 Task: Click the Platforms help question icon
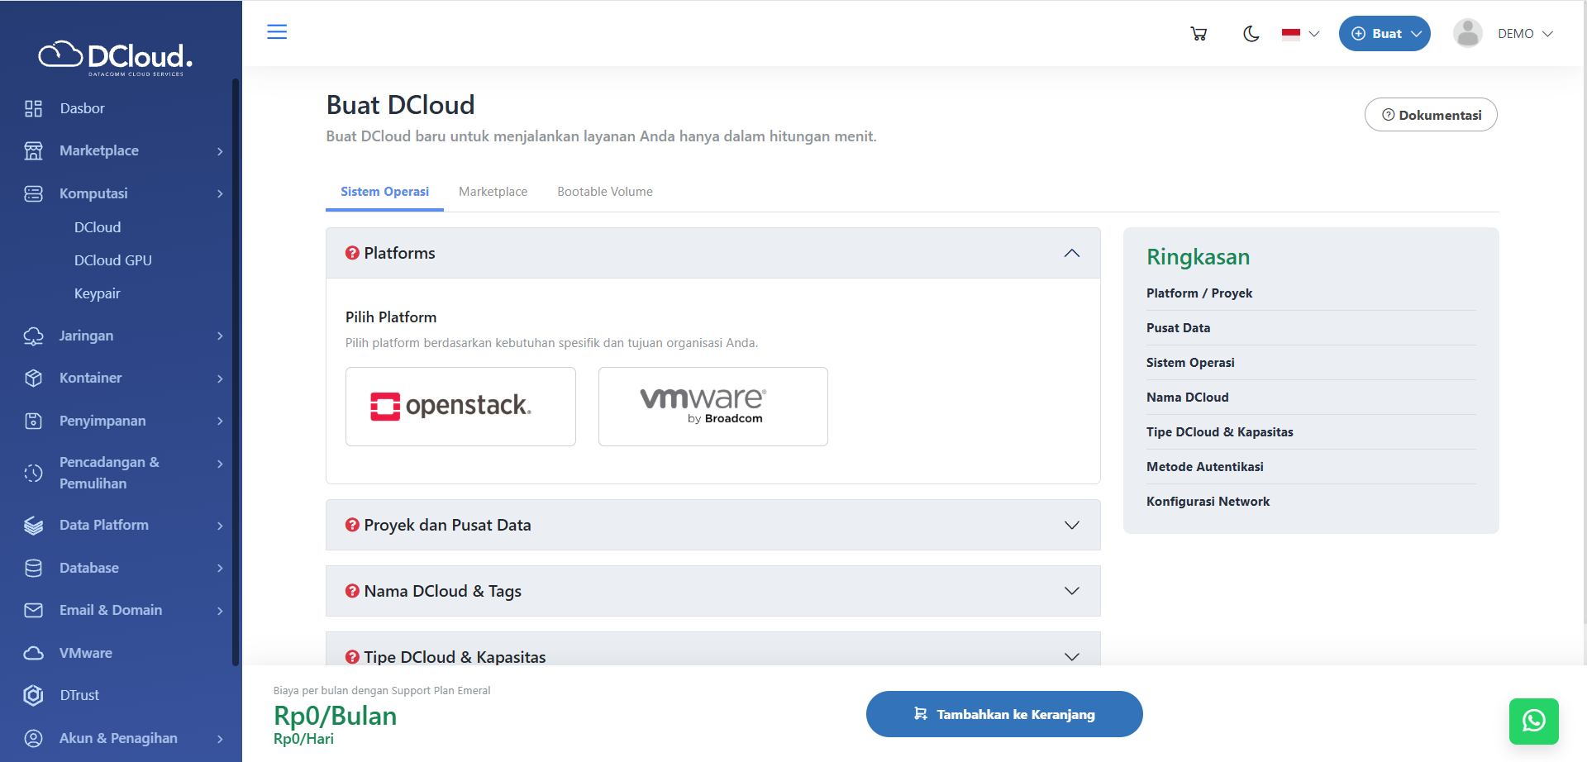pyautogui.click(x=352, y=253)
